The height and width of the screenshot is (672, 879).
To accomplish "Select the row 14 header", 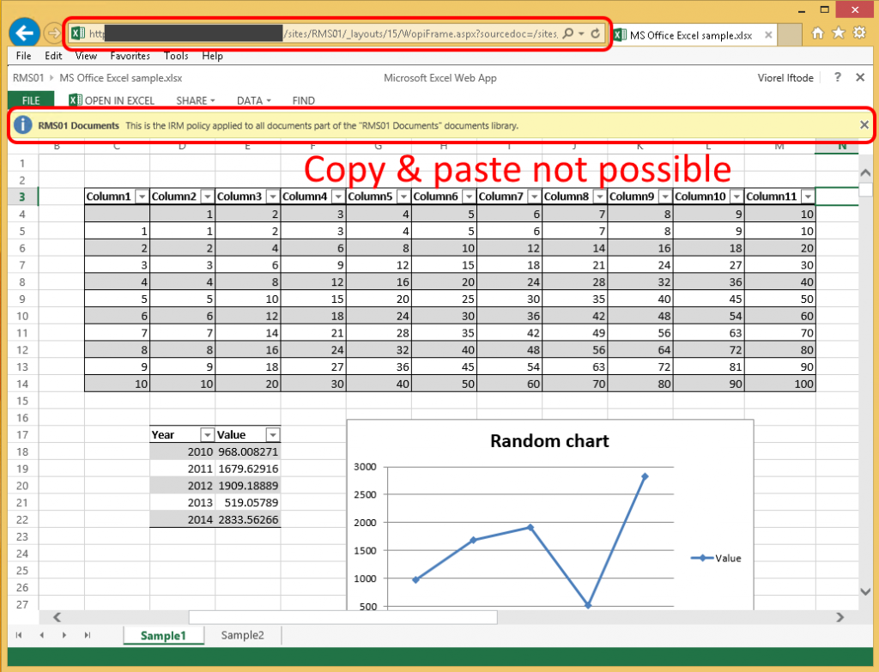I will pos(22,384).
